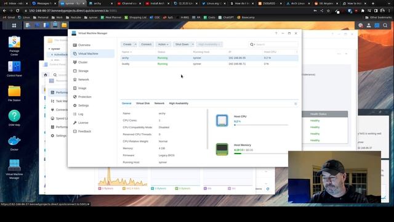
Task: Open Docker desktop icon
Action: point(14,143)
